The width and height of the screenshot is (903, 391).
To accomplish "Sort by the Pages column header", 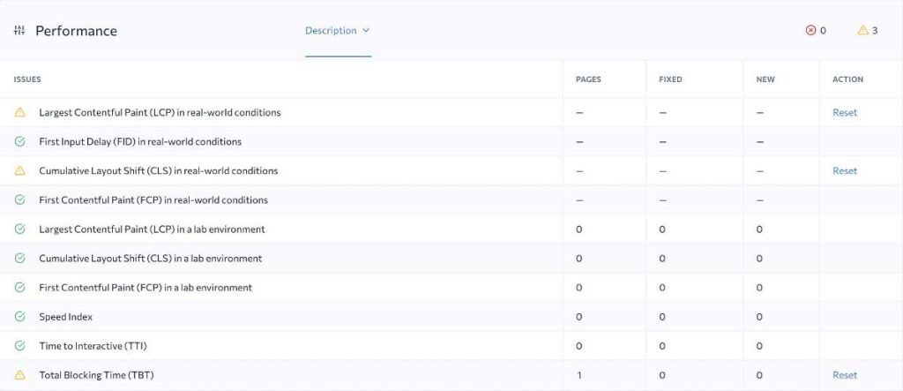I will (588, 79).
